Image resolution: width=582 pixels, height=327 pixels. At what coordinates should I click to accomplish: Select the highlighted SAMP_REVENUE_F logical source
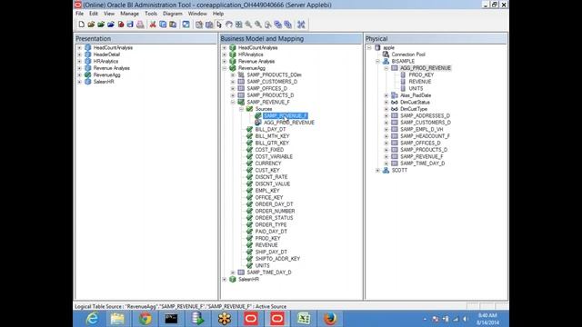[285, 115]
